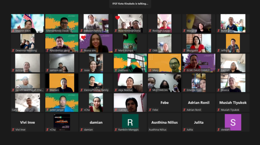Click the Adrian Ronil participant tile
The height and width of the screenshot is (145, 260).
(x=199, y=103)
